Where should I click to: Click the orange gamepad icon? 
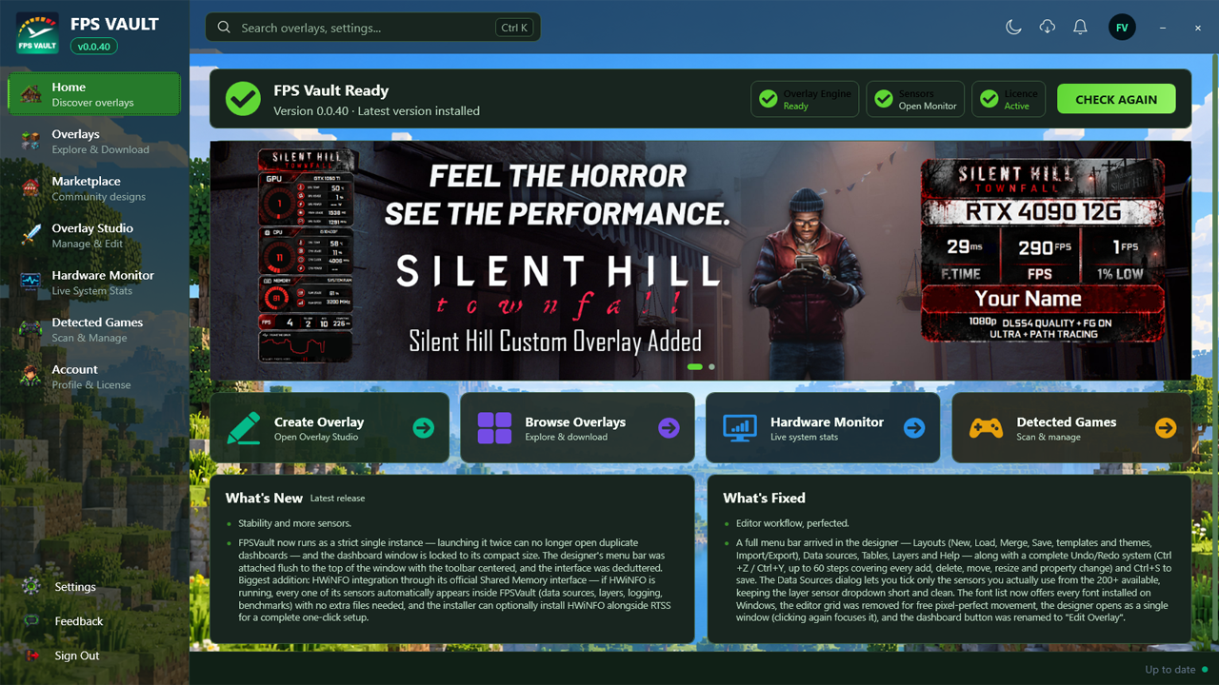tap(986, 428)
